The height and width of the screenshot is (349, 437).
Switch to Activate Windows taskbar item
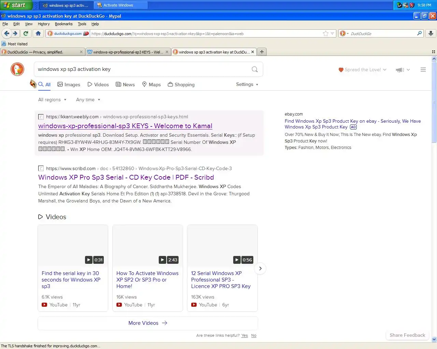click(121, 5)
